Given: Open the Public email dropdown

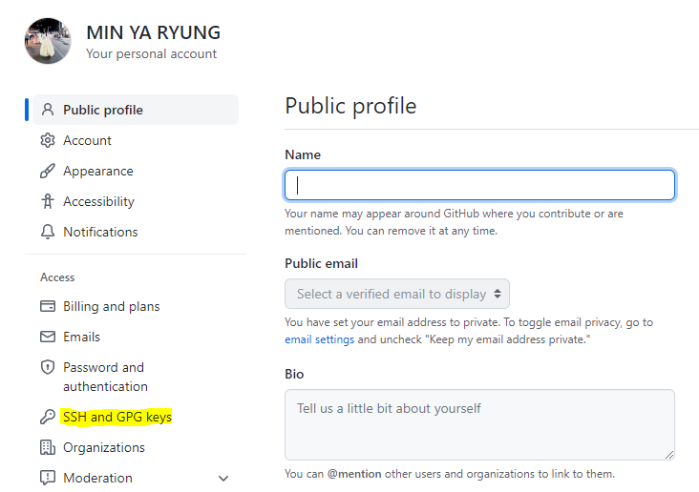Looking at the screenshot, I should pos(397,294).
